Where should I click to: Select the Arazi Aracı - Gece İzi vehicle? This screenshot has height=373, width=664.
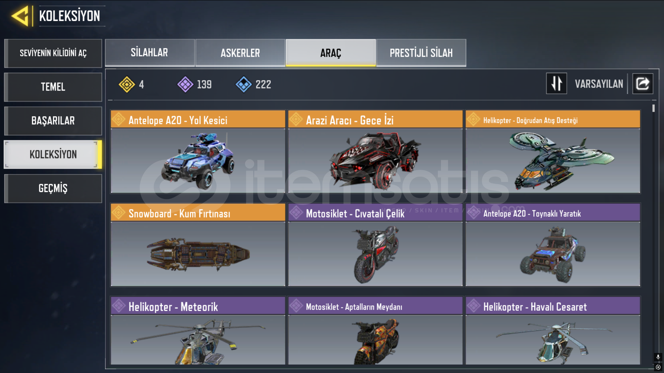click(x=375, y=152)
